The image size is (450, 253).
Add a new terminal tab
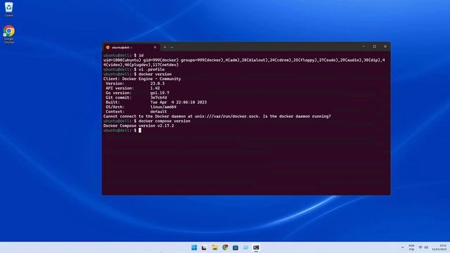click(x=165, y=47)
